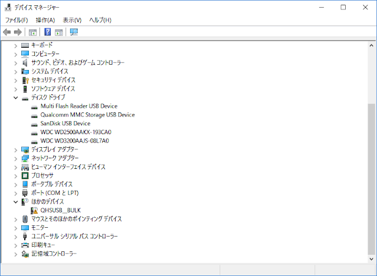This screenshot has width=377, height=276.
Task: Click the printer icon beside 印刷キュー
Action: 25,245
